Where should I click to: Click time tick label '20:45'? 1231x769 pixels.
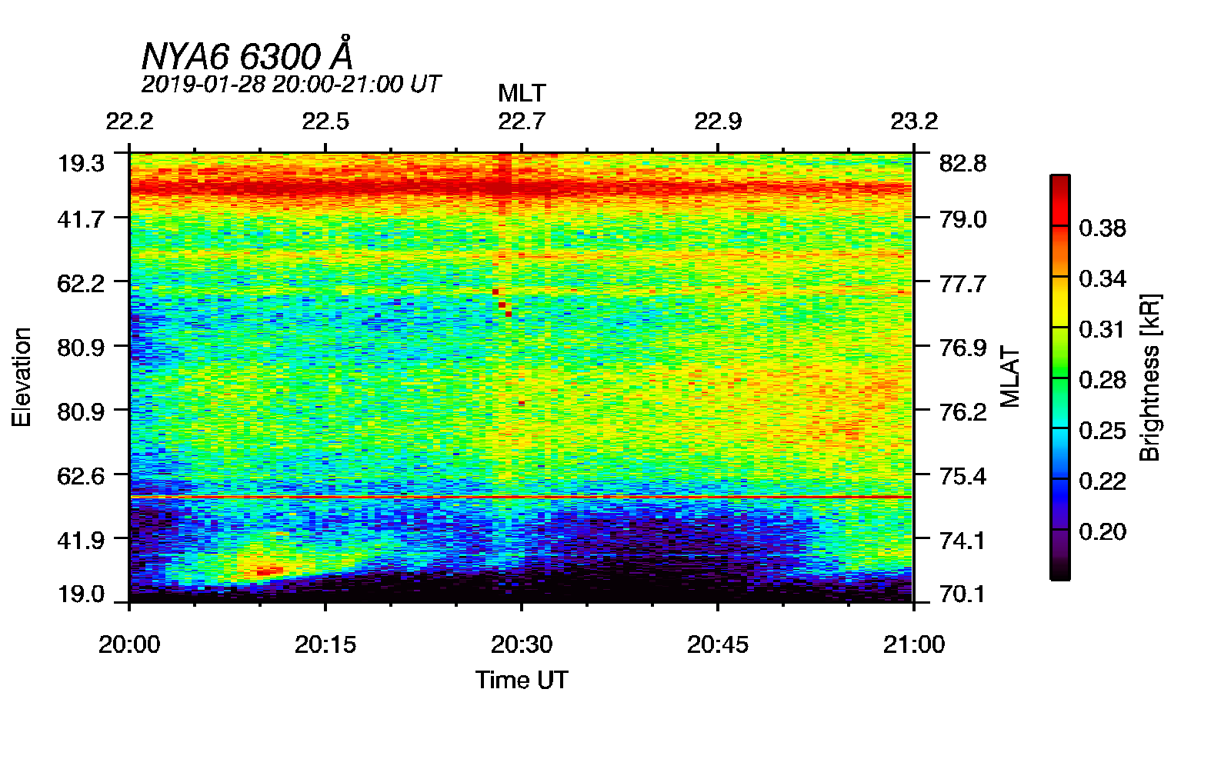click(x=718, y=644)
